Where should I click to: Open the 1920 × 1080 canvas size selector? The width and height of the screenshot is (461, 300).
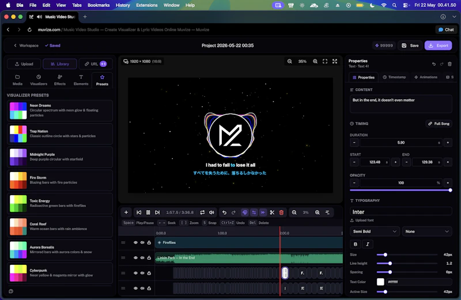click(x=142, y=61)
